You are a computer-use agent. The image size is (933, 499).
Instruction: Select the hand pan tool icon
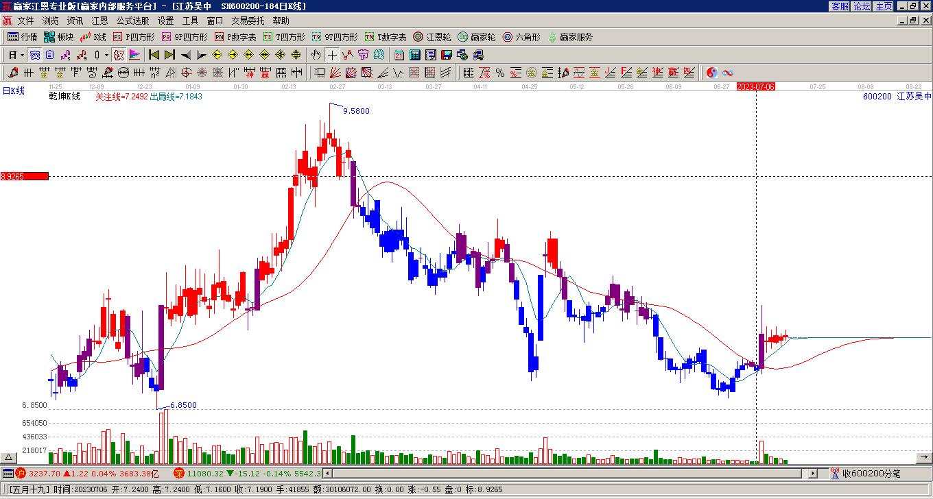click(x=316, y=55)
